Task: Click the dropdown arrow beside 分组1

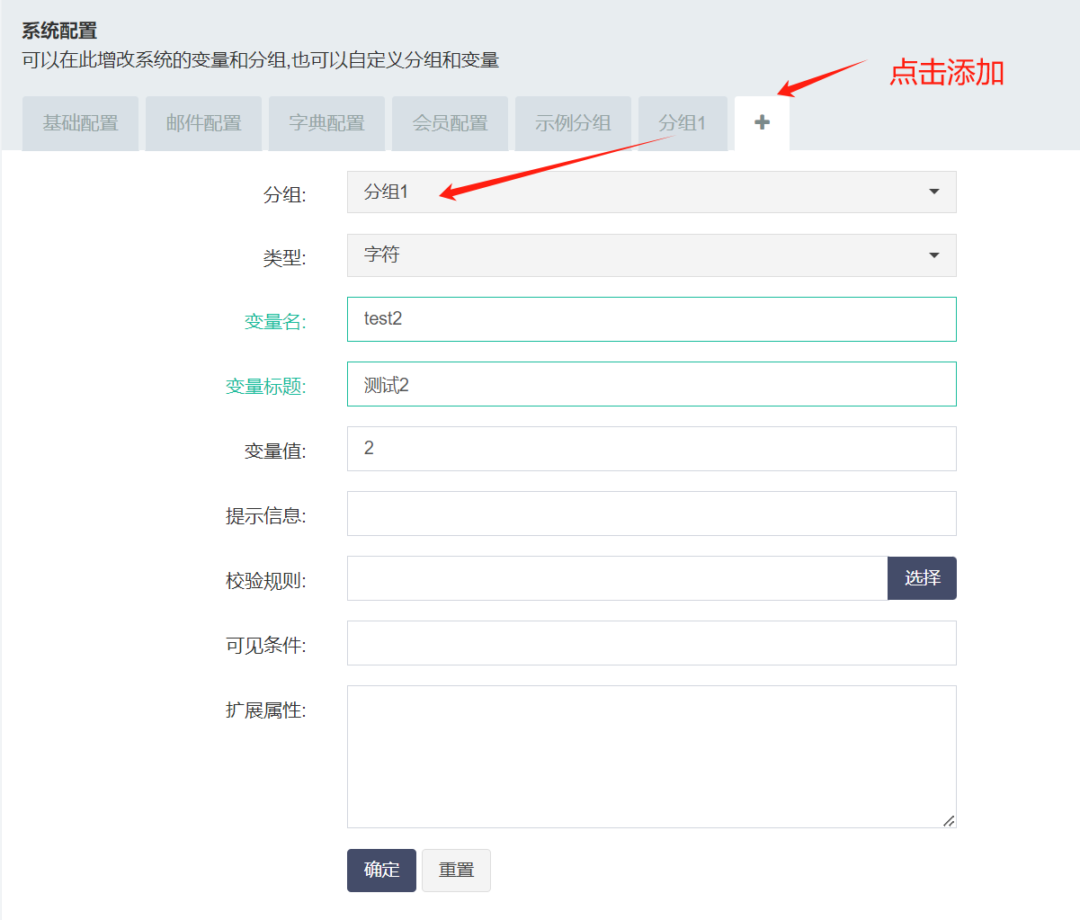Action: (933, 192)
